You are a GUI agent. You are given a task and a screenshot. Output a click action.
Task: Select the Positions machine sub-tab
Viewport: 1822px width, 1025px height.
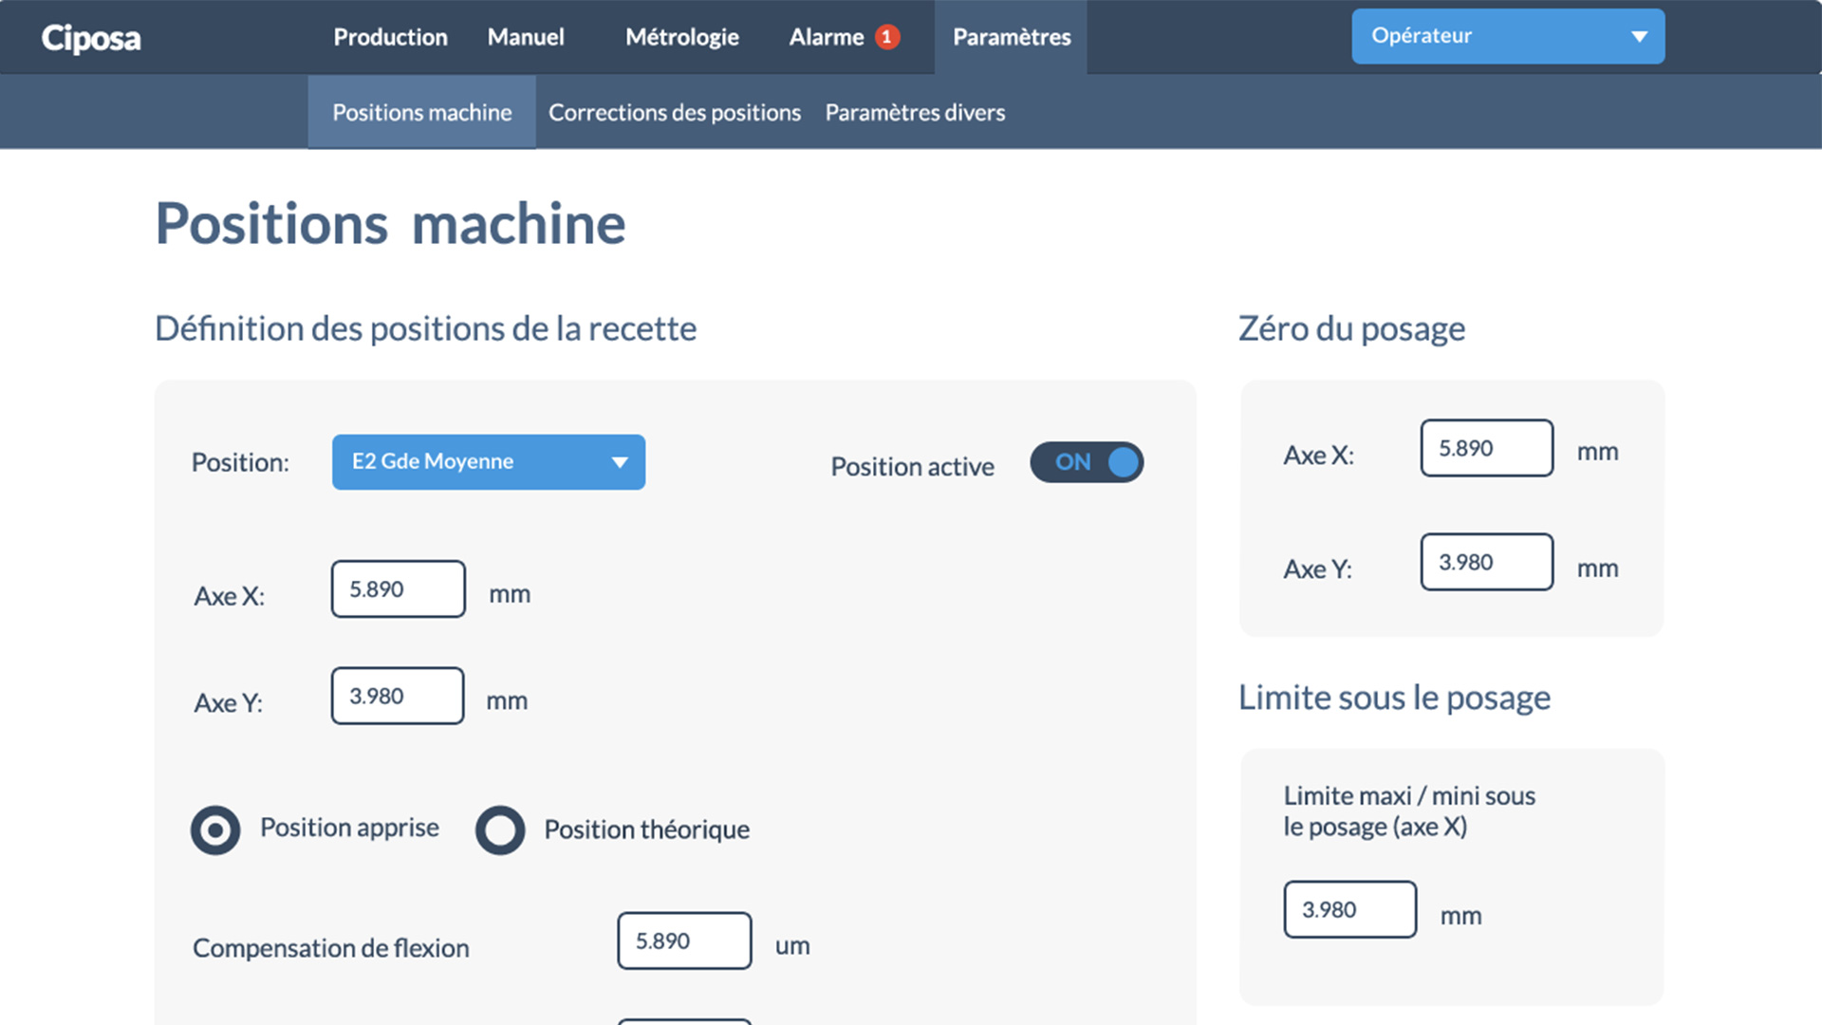tap(421, 113)
